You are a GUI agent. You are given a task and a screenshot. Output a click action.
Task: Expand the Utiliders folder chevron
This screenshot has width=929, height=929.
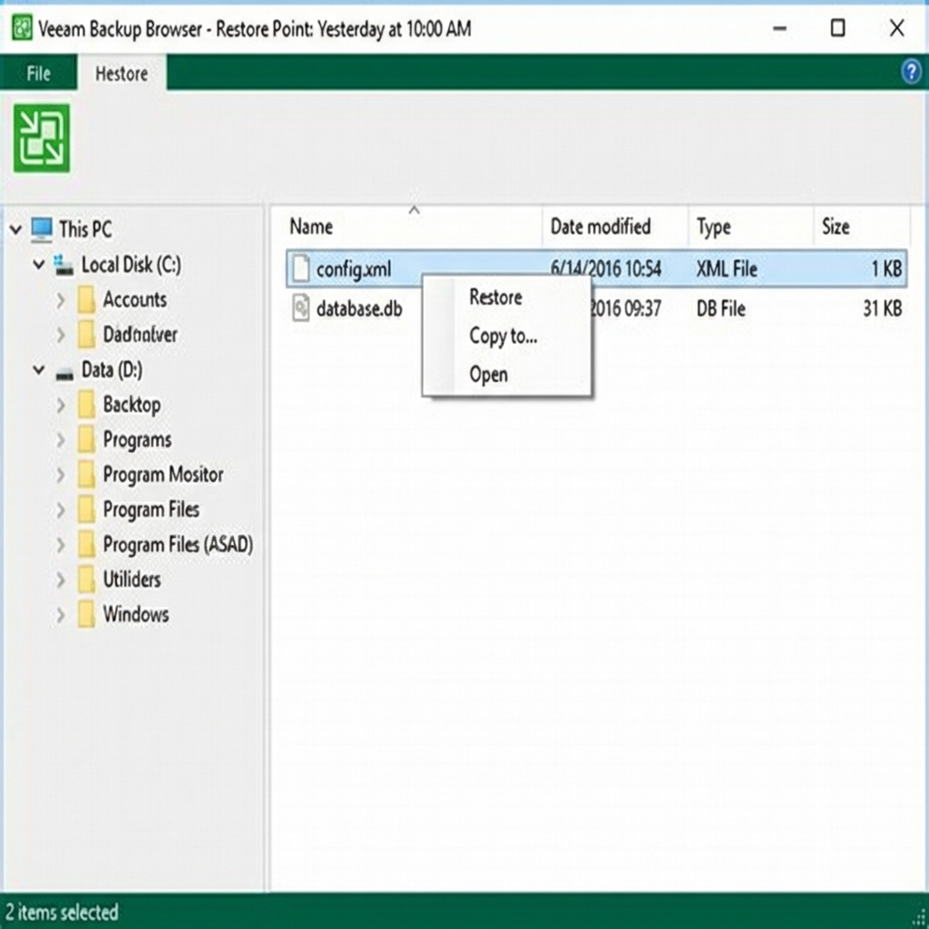(61, 579)
